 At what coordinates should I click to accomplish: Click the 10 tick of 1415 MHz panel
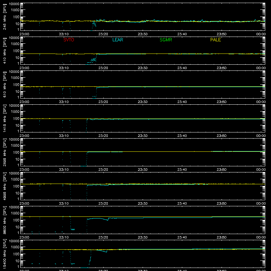click(17, 125)
